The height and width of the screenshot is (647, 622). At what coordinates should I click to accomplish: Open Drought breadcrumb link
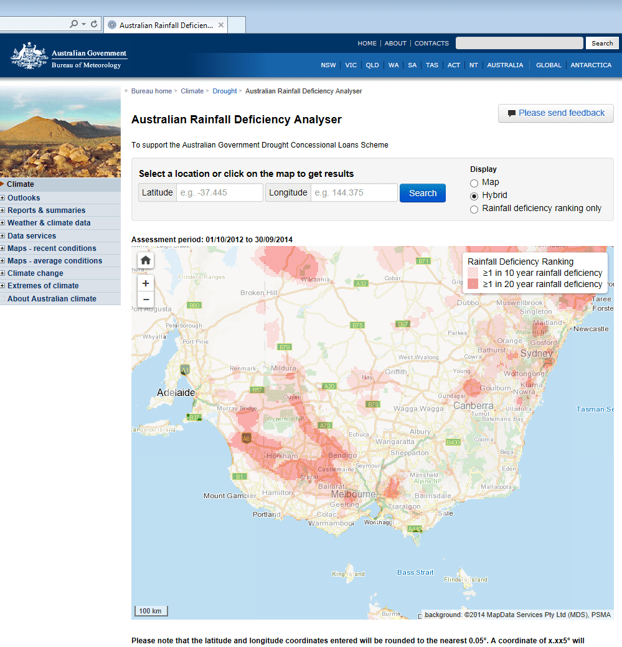(x=225, y=91)
